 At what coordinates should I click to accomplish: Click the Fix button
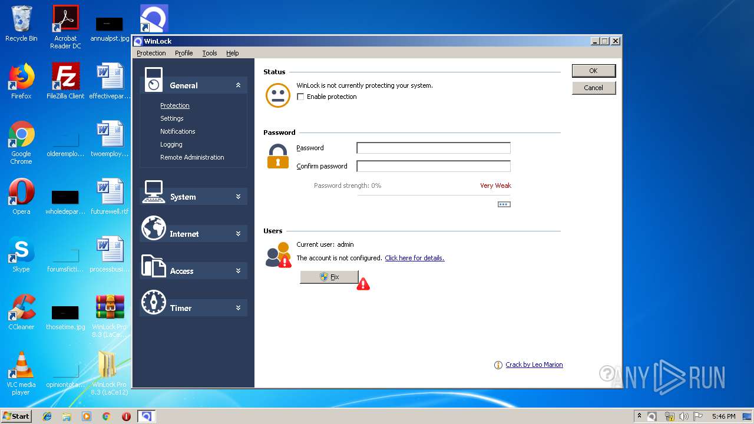[x=329, y=277]
